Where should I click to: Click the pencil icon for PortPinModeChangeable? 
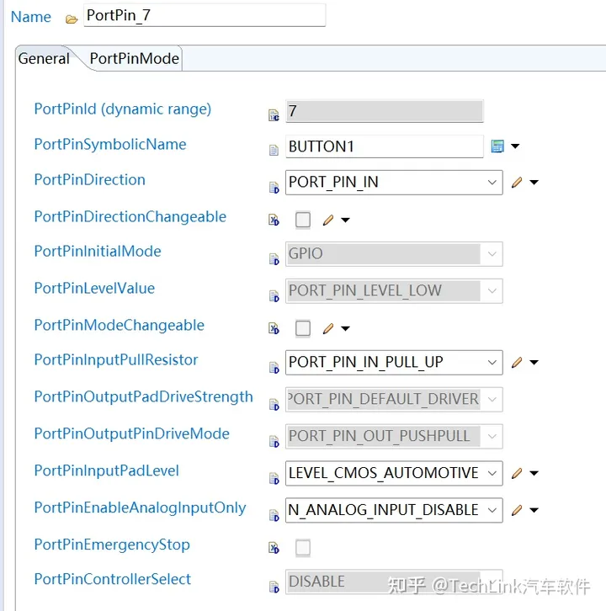tap(328, 328)
